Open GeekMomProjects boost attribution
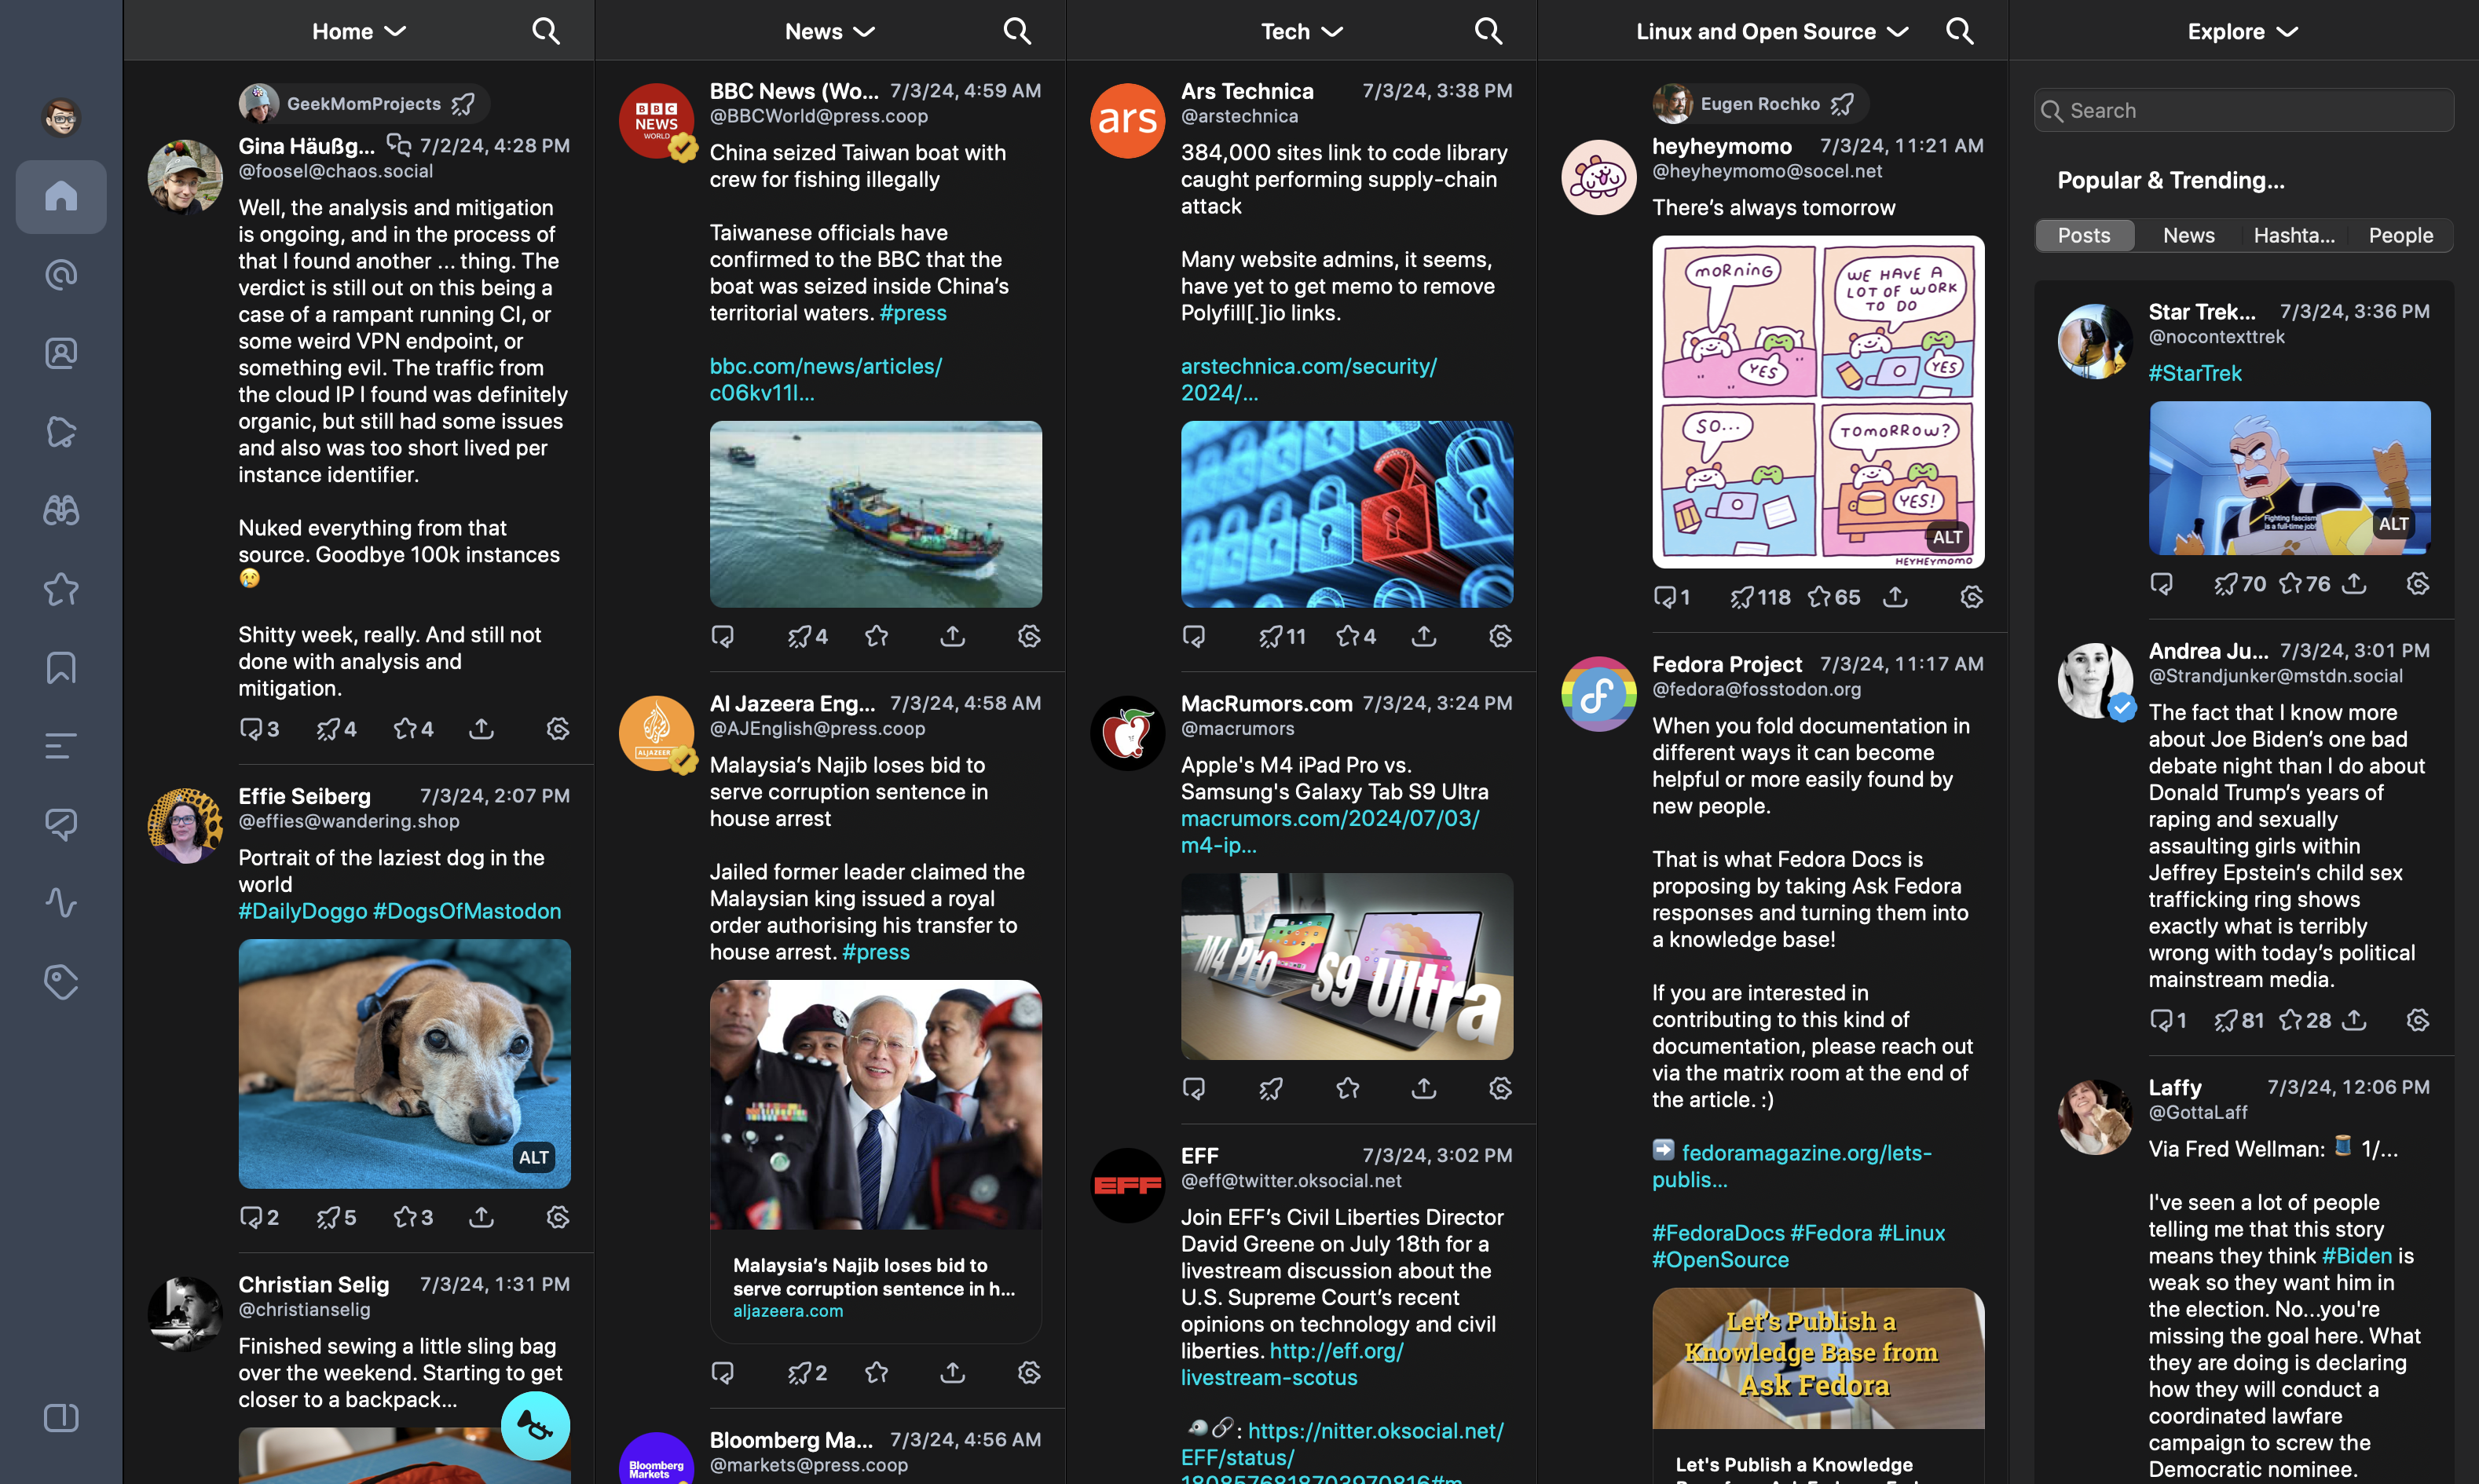Viewport: 2479px width, 1484px height. (363, 103)
